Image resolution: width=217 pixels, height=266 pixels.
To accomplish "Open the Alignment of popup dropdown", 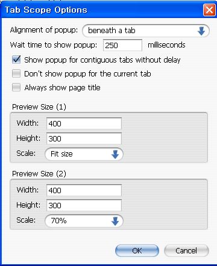I will [146, 31].
